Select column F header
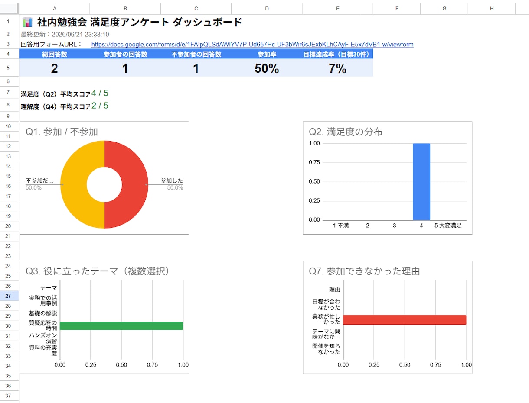 [x=397, y=9]
